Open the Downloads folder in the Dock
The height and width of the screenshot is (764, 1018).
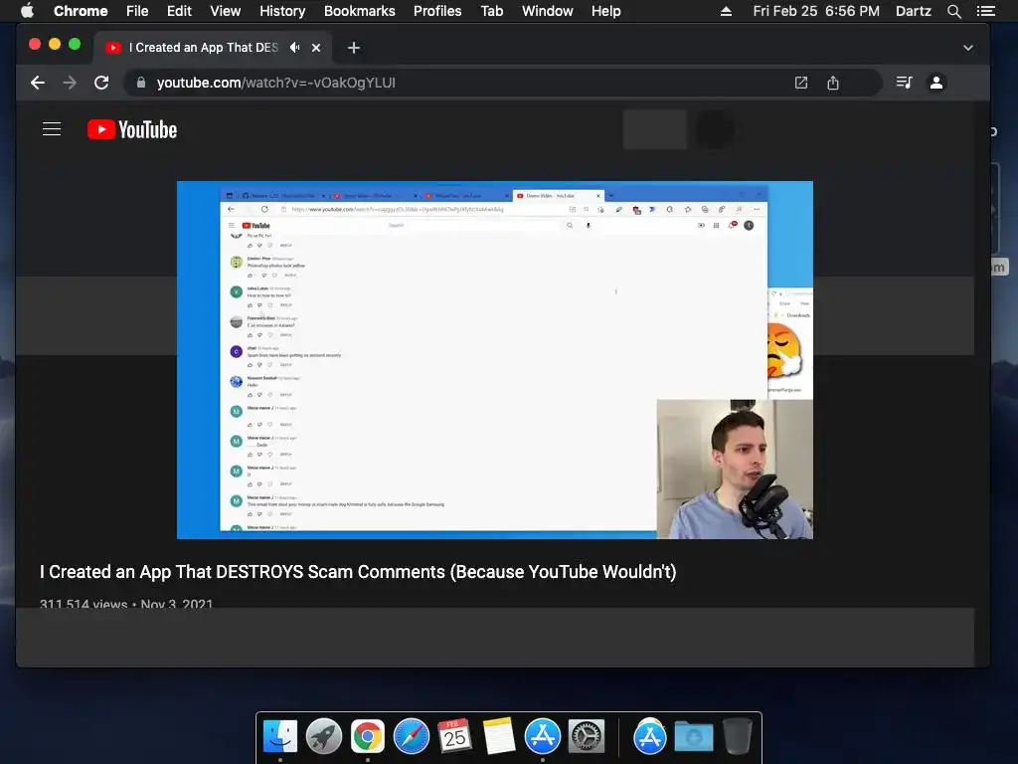pos(693,736)
